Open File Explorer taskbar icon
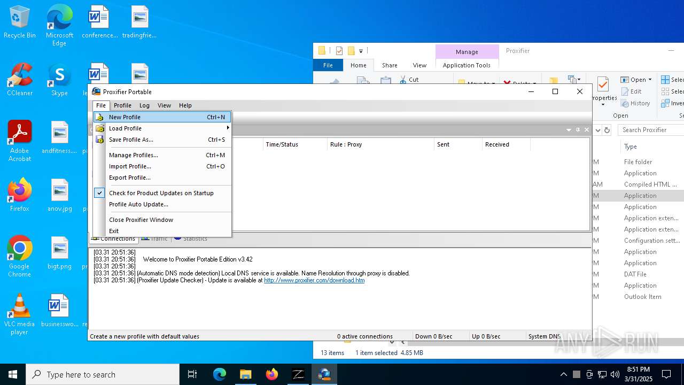 245,374
